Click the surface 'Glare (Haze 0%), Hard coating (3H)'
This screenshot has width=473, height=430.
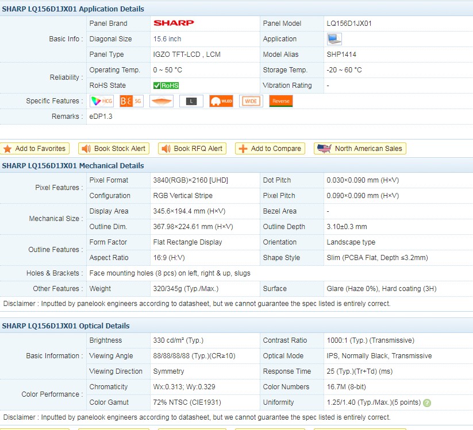382,289
